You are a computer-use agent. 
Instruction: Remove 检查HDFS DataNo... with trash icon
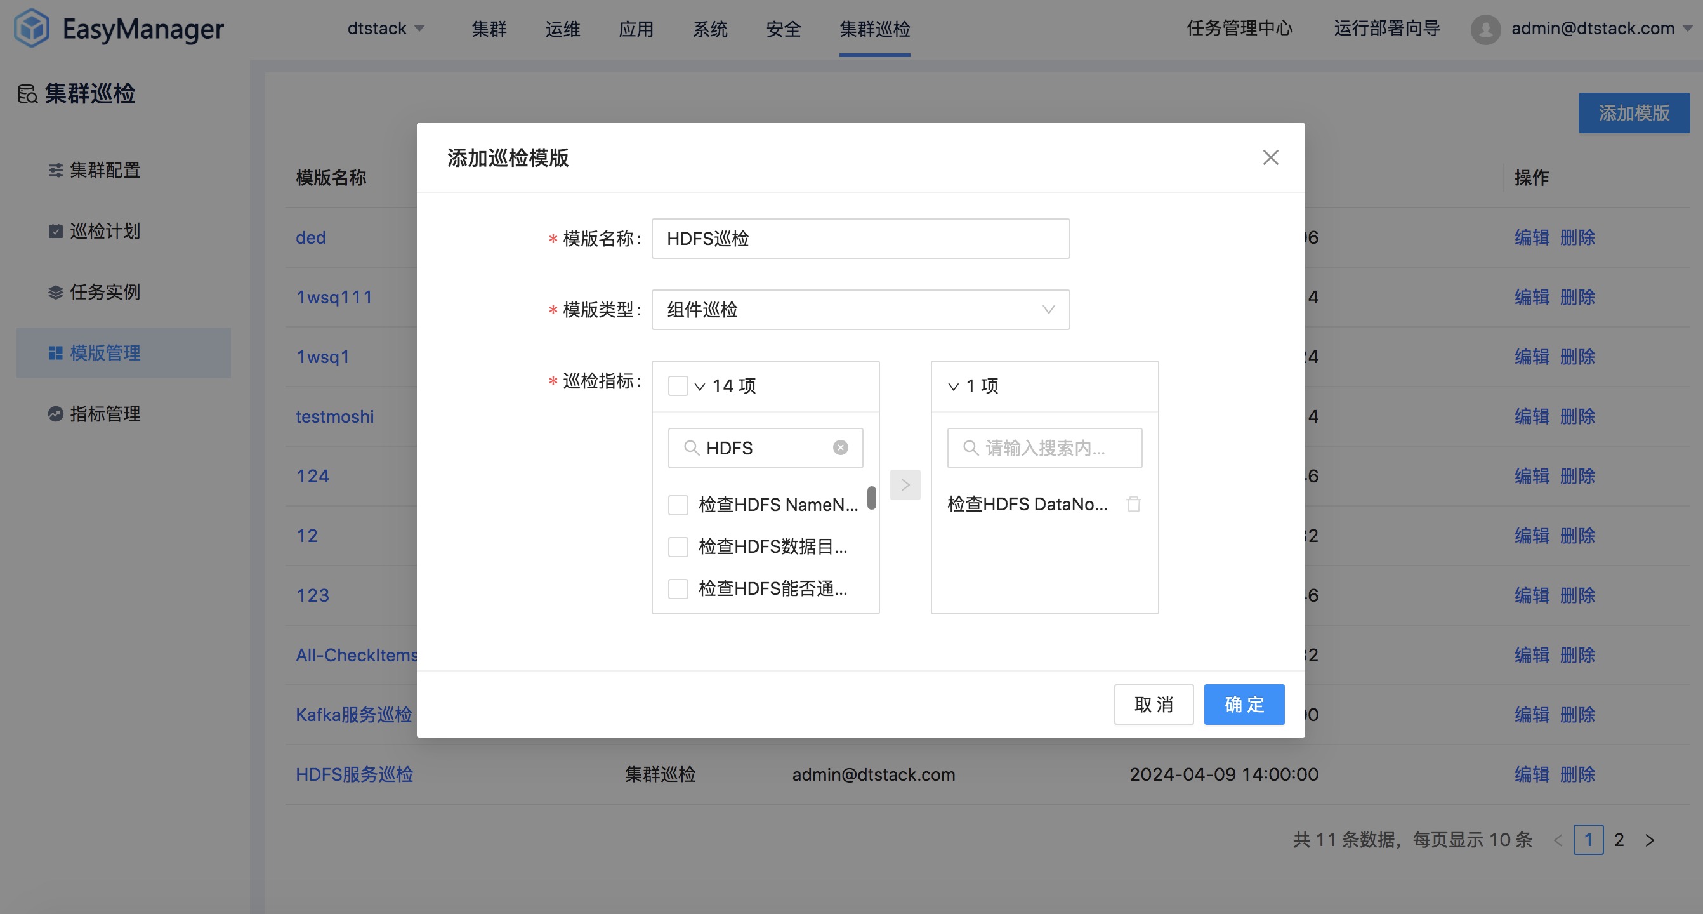(x=1134, y=504)
